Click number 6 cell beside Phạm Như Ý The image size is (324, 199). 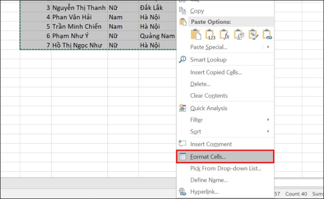36,36
